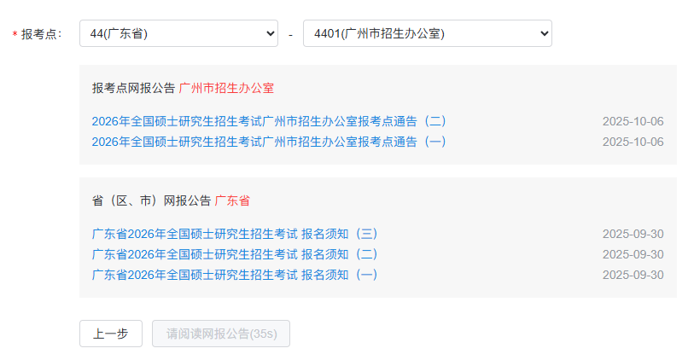Click the 2025-09-30 date beside 报名须知（三）
This screenshot has width=694, height=360.
click(x=633, y=234)
